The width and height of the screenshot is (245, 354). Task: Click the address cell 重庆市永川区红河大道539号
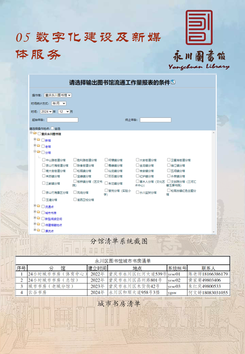pos(137,274)
